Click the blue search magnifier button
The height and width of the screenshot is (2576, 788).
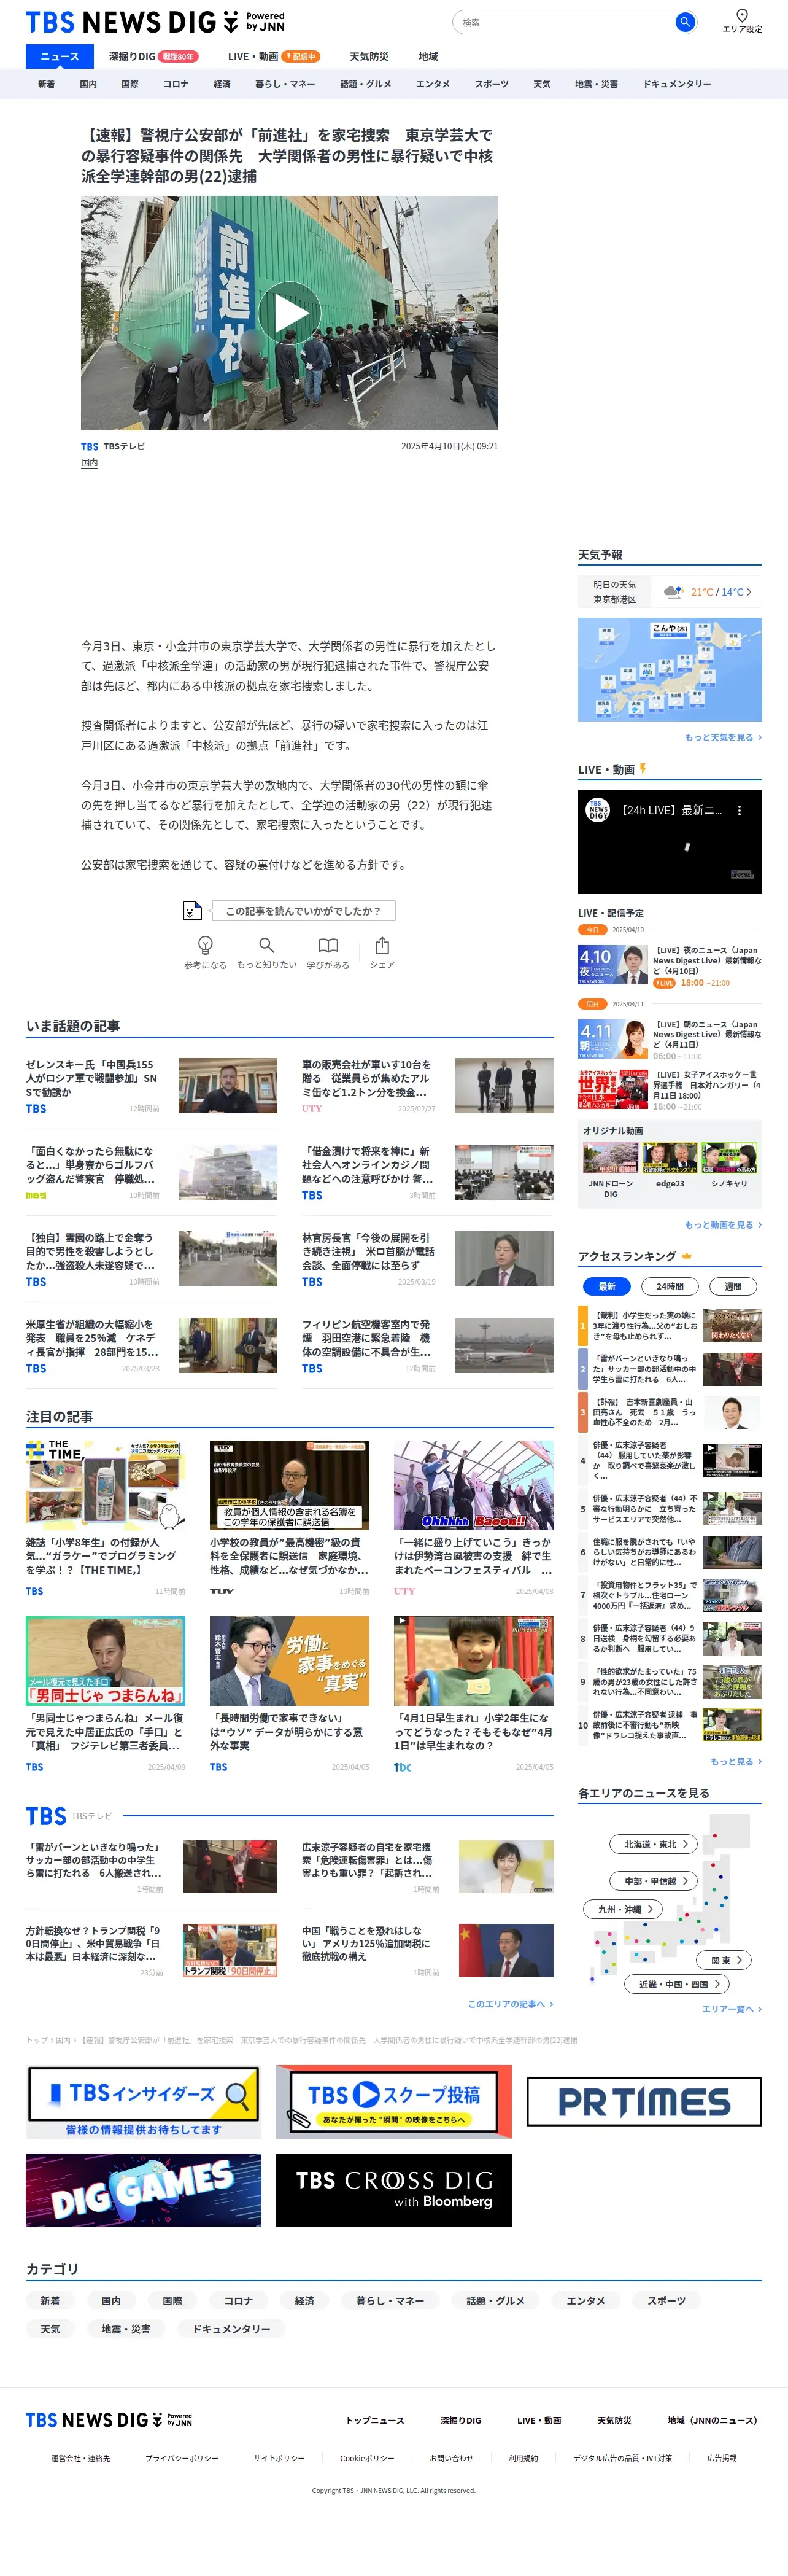tap(684, 22)
